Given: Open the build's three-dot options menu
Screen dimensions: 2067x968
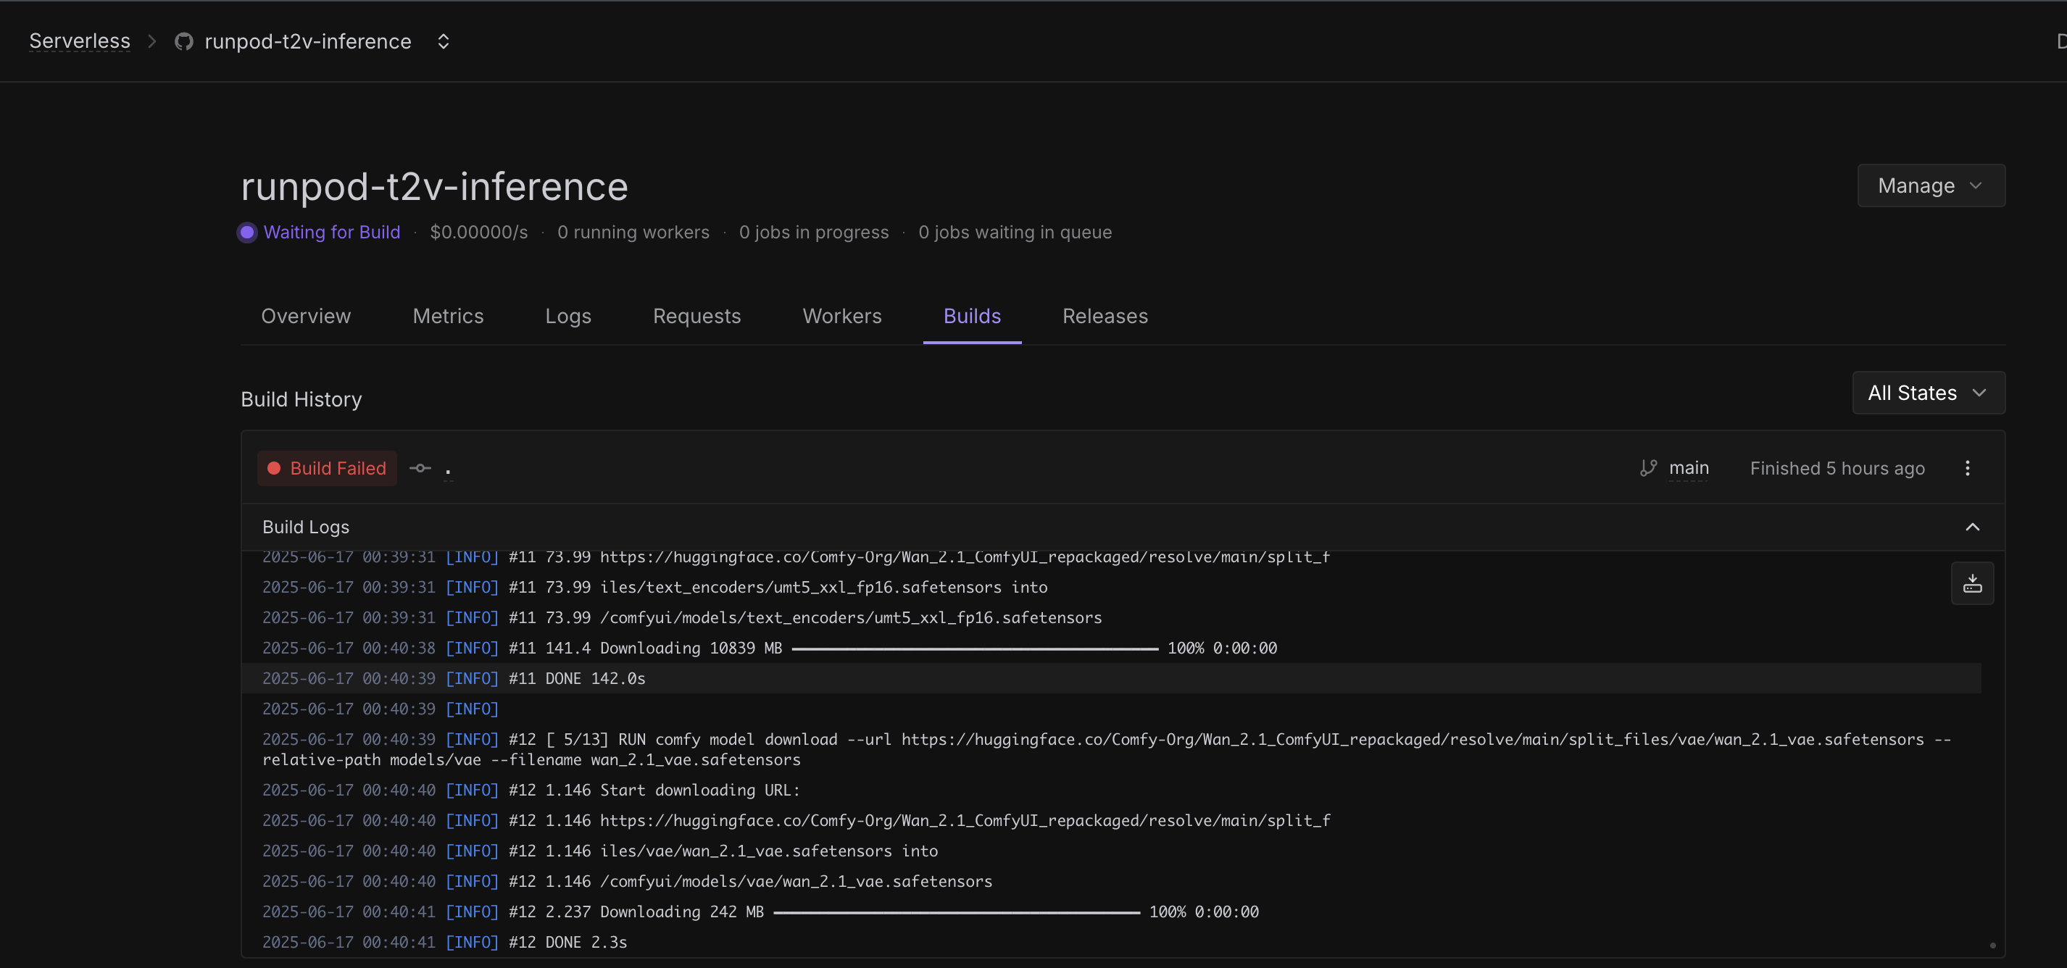Looking at the screenshot, I should (1967, 468).
